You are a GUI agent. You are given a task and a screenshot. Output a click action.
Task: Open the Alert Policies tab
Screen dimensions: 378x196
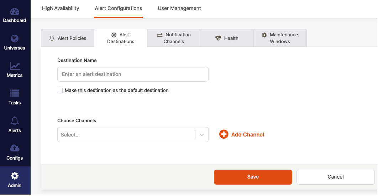tap(68, 38)
